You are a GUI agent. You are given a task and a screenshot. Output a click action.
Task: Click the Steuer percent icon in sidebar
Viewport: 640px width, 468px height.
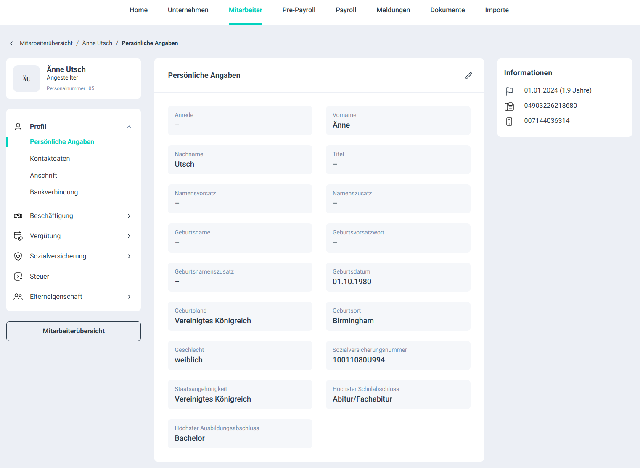click(x=18, y=277)
